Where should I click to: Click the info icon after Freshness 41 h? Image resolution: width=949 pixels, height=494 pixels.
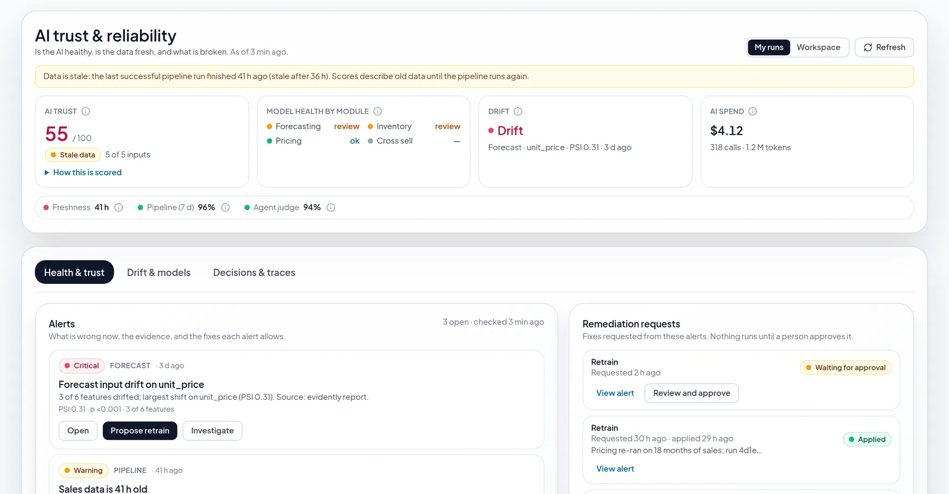pyautogui.click(x=119, y=208)
